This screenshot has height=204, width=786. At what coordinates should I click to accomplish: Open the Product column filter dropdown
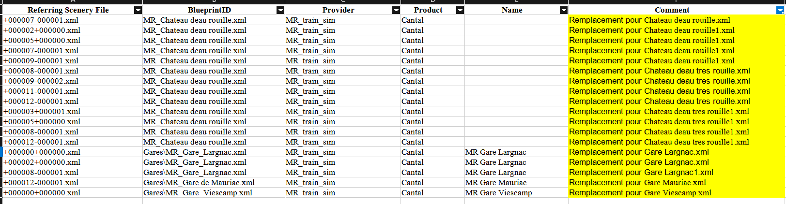click(460, 10)
